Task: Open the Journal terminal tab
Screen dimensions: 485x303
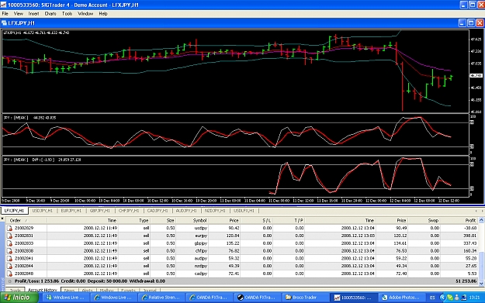Action: click(150, 291)
